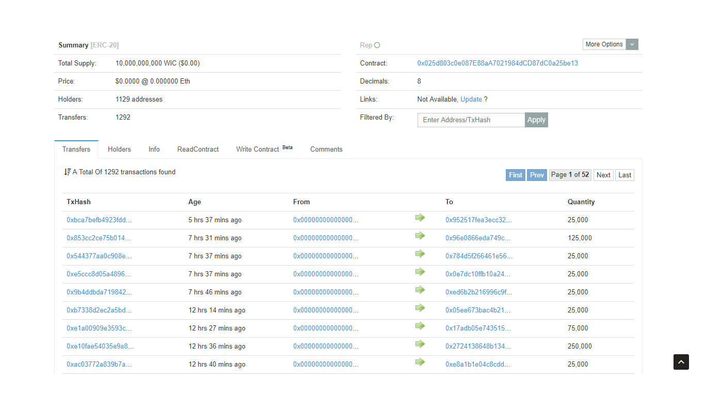Image resolution: width=705 pixels, height=396 pixels.
Task: Open transaction hash 0x9b4ddbda719842
Action: [99, 292]
